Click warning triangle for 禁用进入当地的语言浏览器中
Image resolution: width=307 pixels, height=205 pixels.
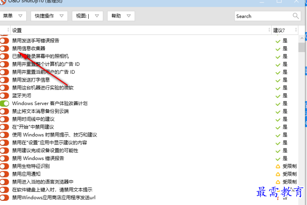click(278, 182)
